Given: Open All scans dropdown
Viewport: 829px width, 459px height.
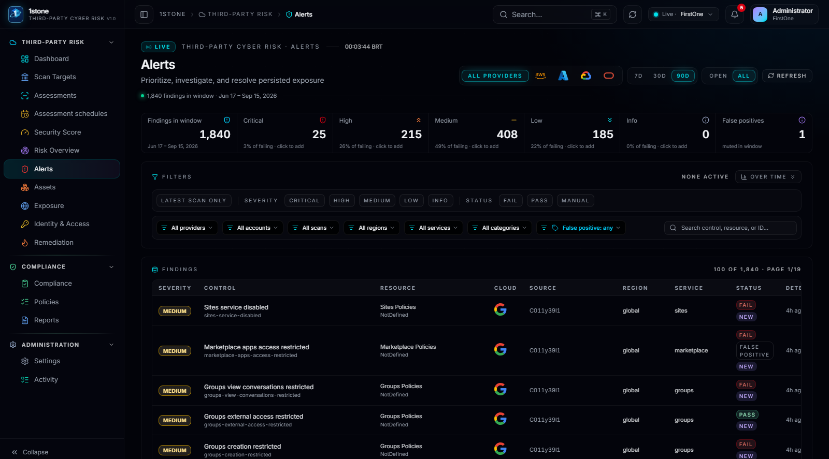Looking at the screenshot, I should click(313, 228).
